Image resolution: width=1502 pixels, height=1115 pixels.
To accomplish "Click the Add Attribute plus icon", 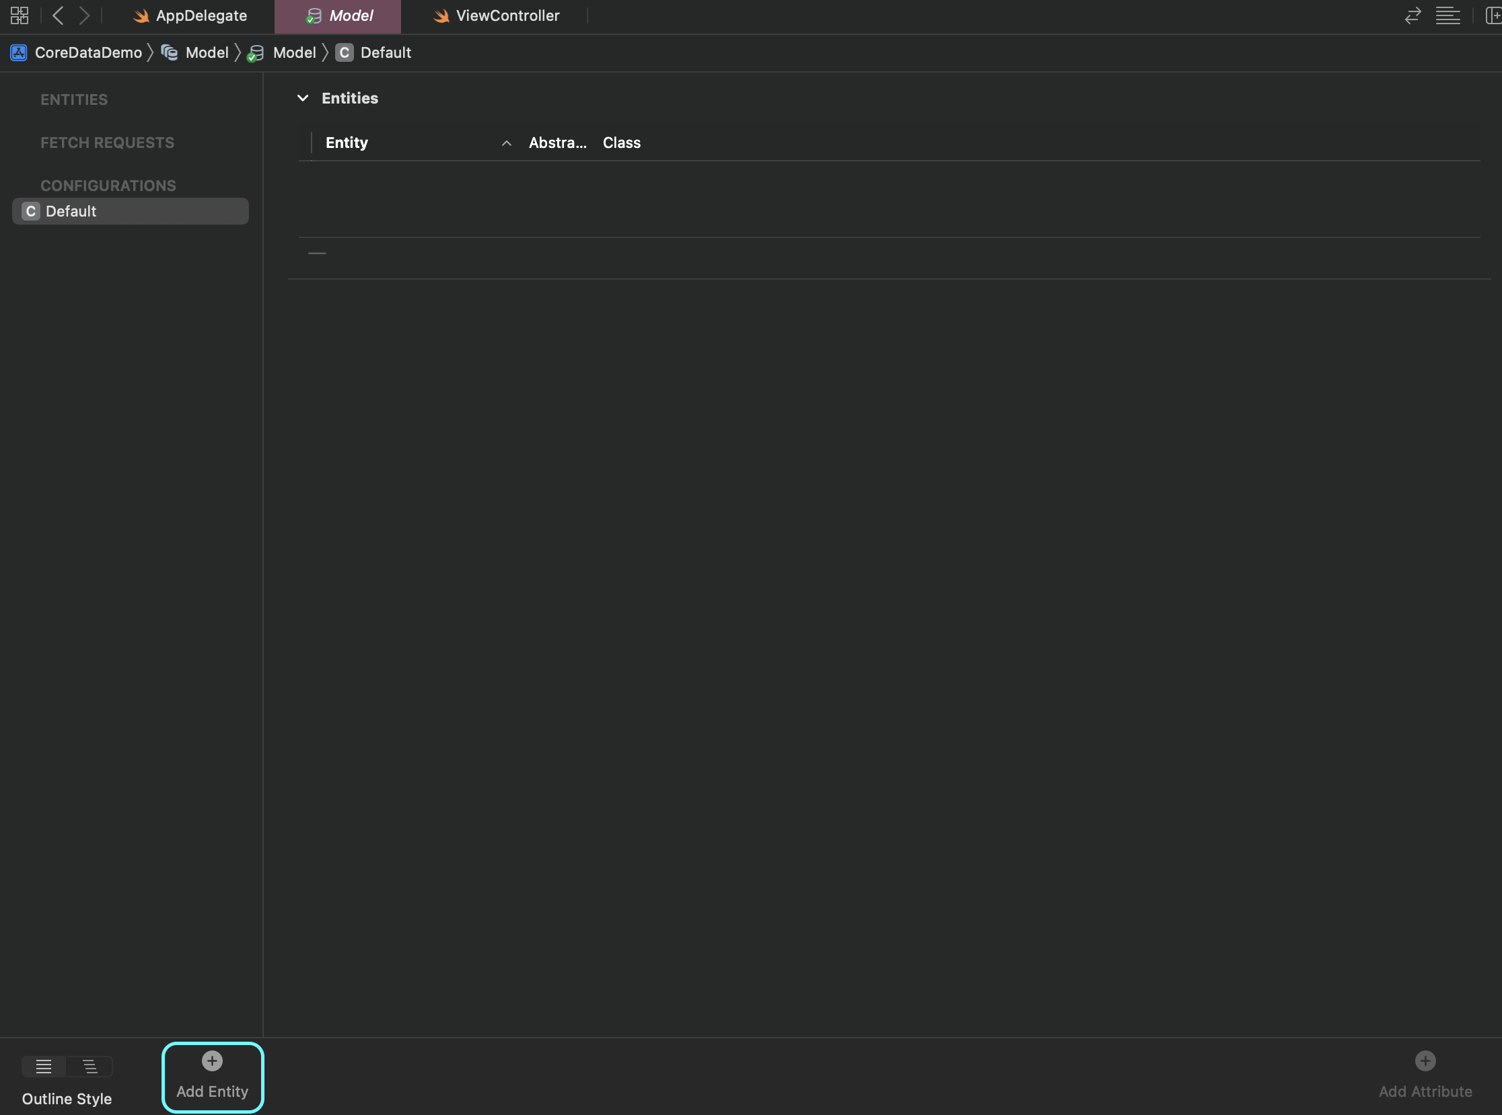I will [x=1425, y=1061].
